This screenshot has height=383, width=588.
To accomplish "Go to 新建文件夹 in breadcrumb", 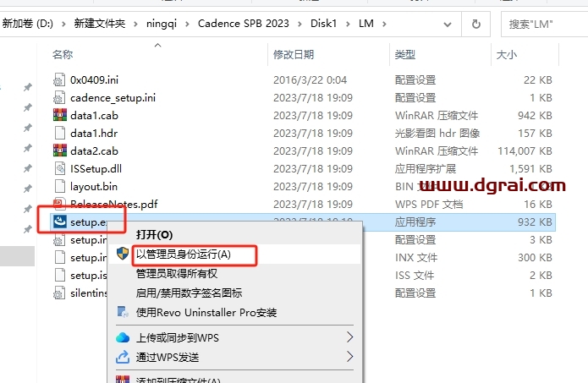I will [100, 24].
